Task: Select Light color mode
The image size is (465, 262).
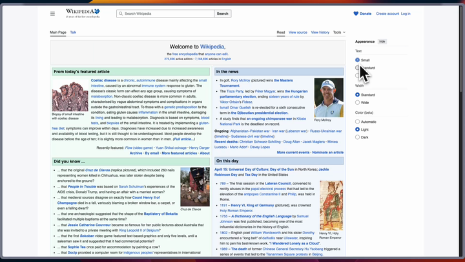Action: click(x=357, y=129)
